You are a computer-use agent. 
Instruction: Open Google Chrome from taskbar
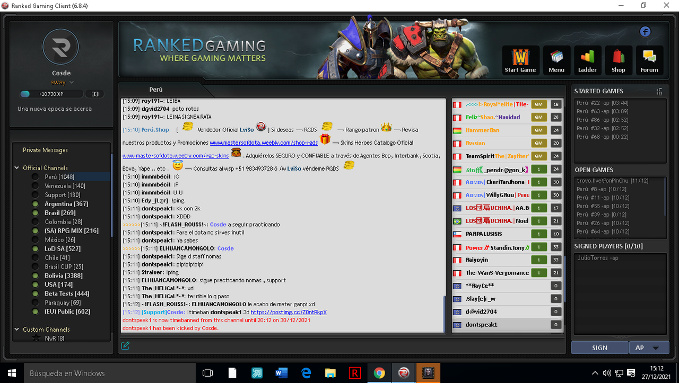379,373
